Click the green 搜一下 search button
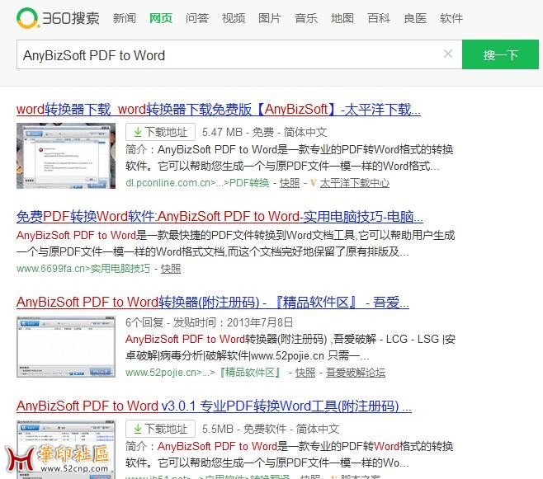The height and width of the screenshot is (479, 543). point(500,54)
